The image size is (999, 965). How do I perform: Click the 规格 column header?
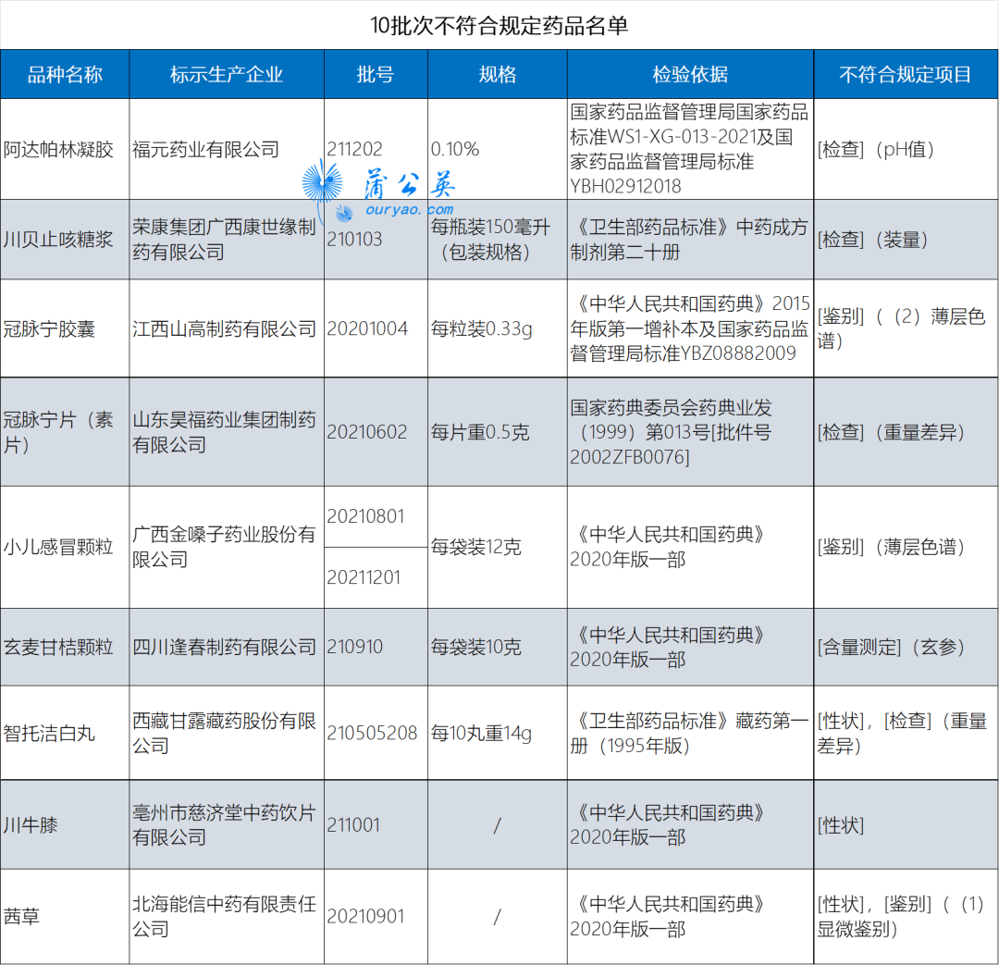[498, 75]
